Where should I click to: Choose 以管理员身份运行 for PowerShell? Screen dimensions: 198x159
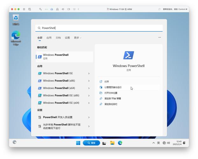[129, 87]
